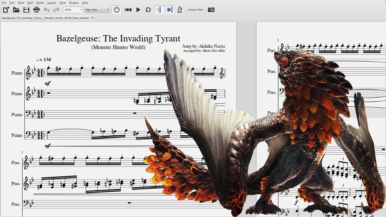The height and width of the screenshot is (217, 386).
Task: Select the measure number 2 on the second system
Action: click(22, 153)
